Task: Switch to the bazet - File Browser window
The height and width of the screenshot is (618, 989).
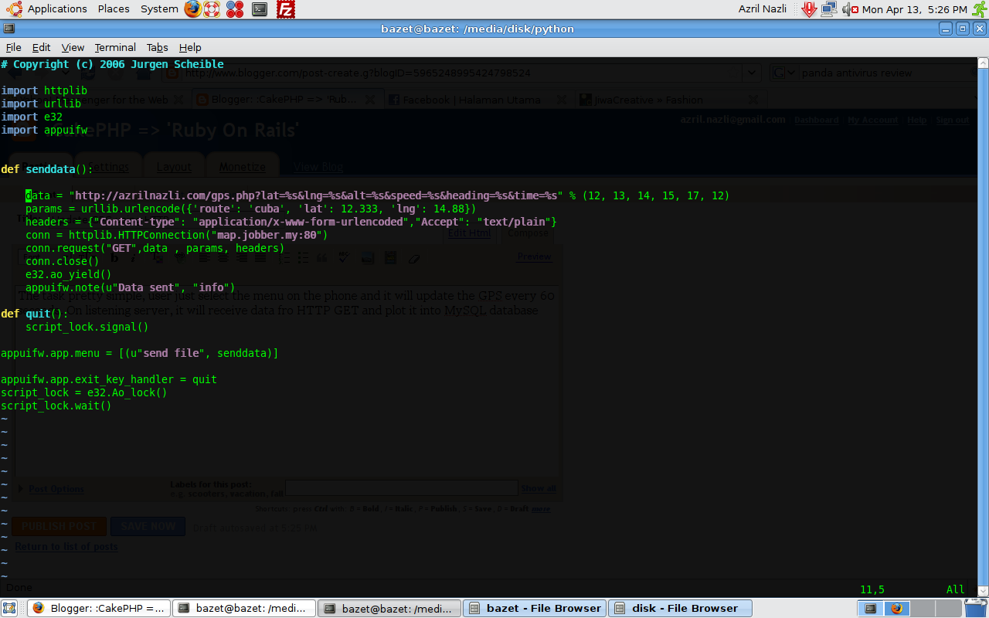Action: point(535,608)
